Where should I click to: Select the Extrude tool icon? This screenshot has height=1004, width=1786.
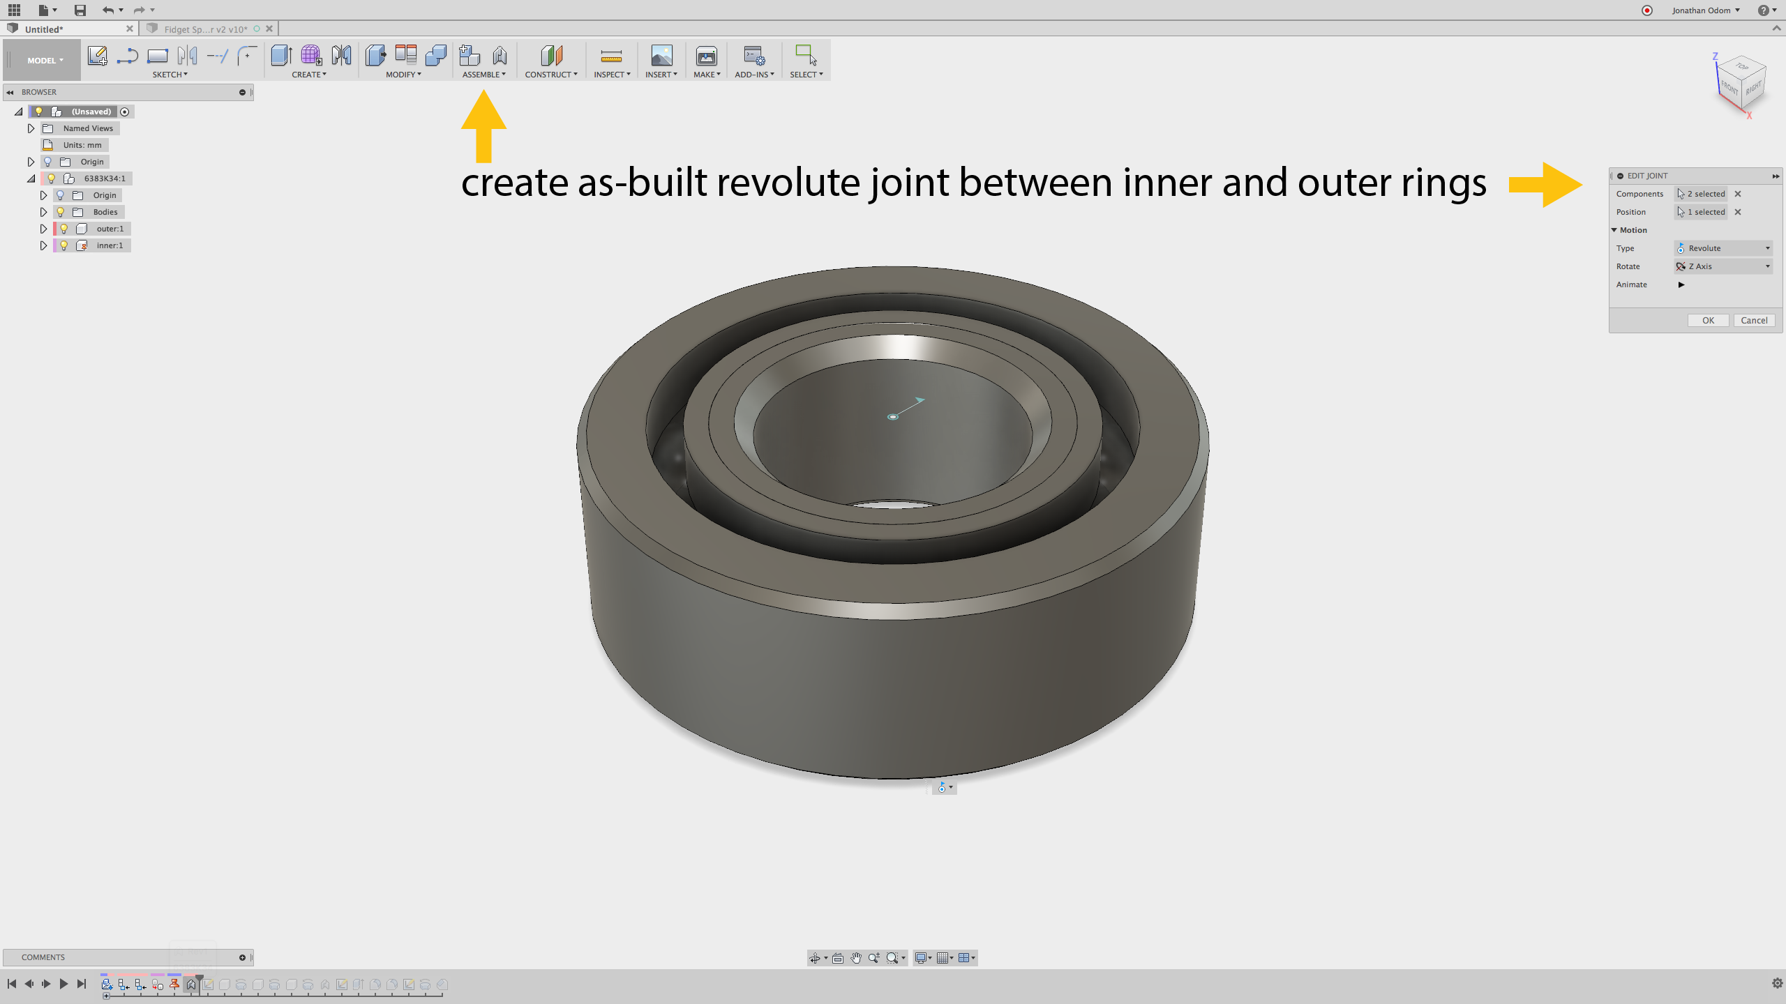[280, 55]
